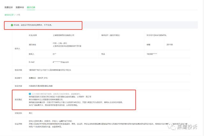Click the description line mentioning 2020年4月
This screenshot has width=204, height=136.
76,102
